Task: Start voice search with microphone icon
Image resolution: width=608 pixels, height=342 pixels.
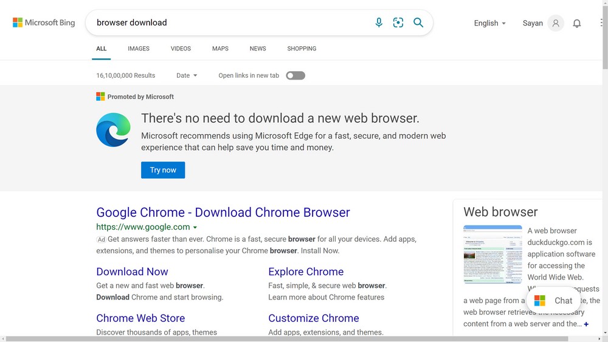Action: click(x=379, y=22)
